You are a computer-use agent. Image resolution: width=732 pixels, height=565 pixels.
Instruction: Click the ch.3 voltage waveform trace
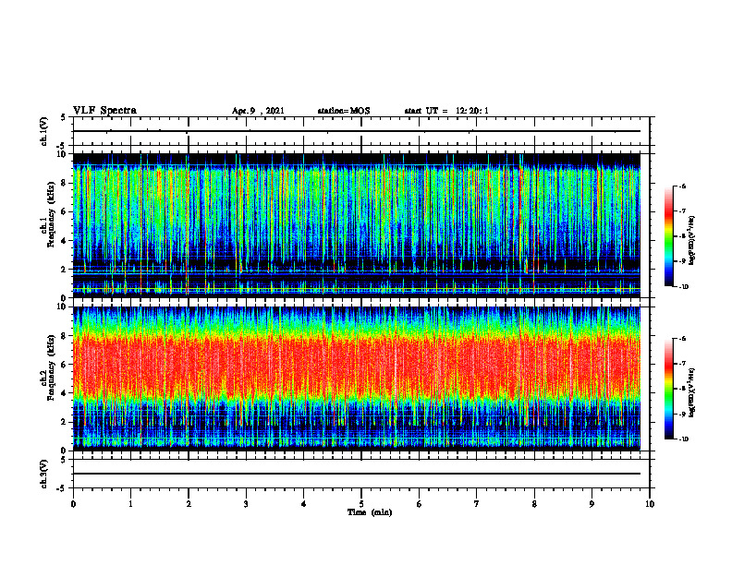[357, 474]
